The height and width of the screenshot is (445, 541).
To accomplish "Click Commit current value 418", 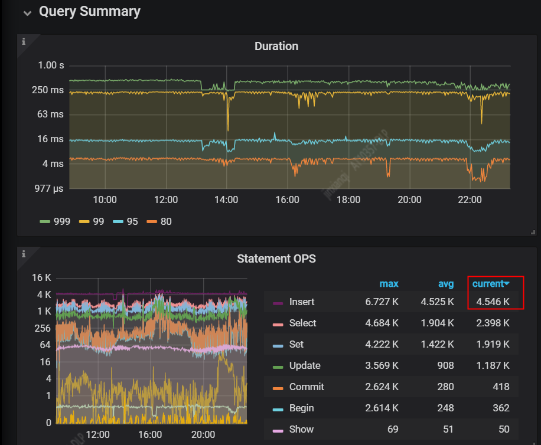I will coord(501,387).
